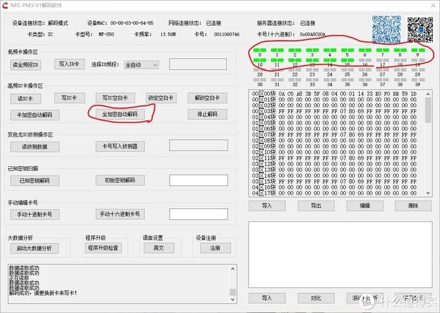
Task: Click the sector 34 gray status indicator
Action: coord(330,80)
